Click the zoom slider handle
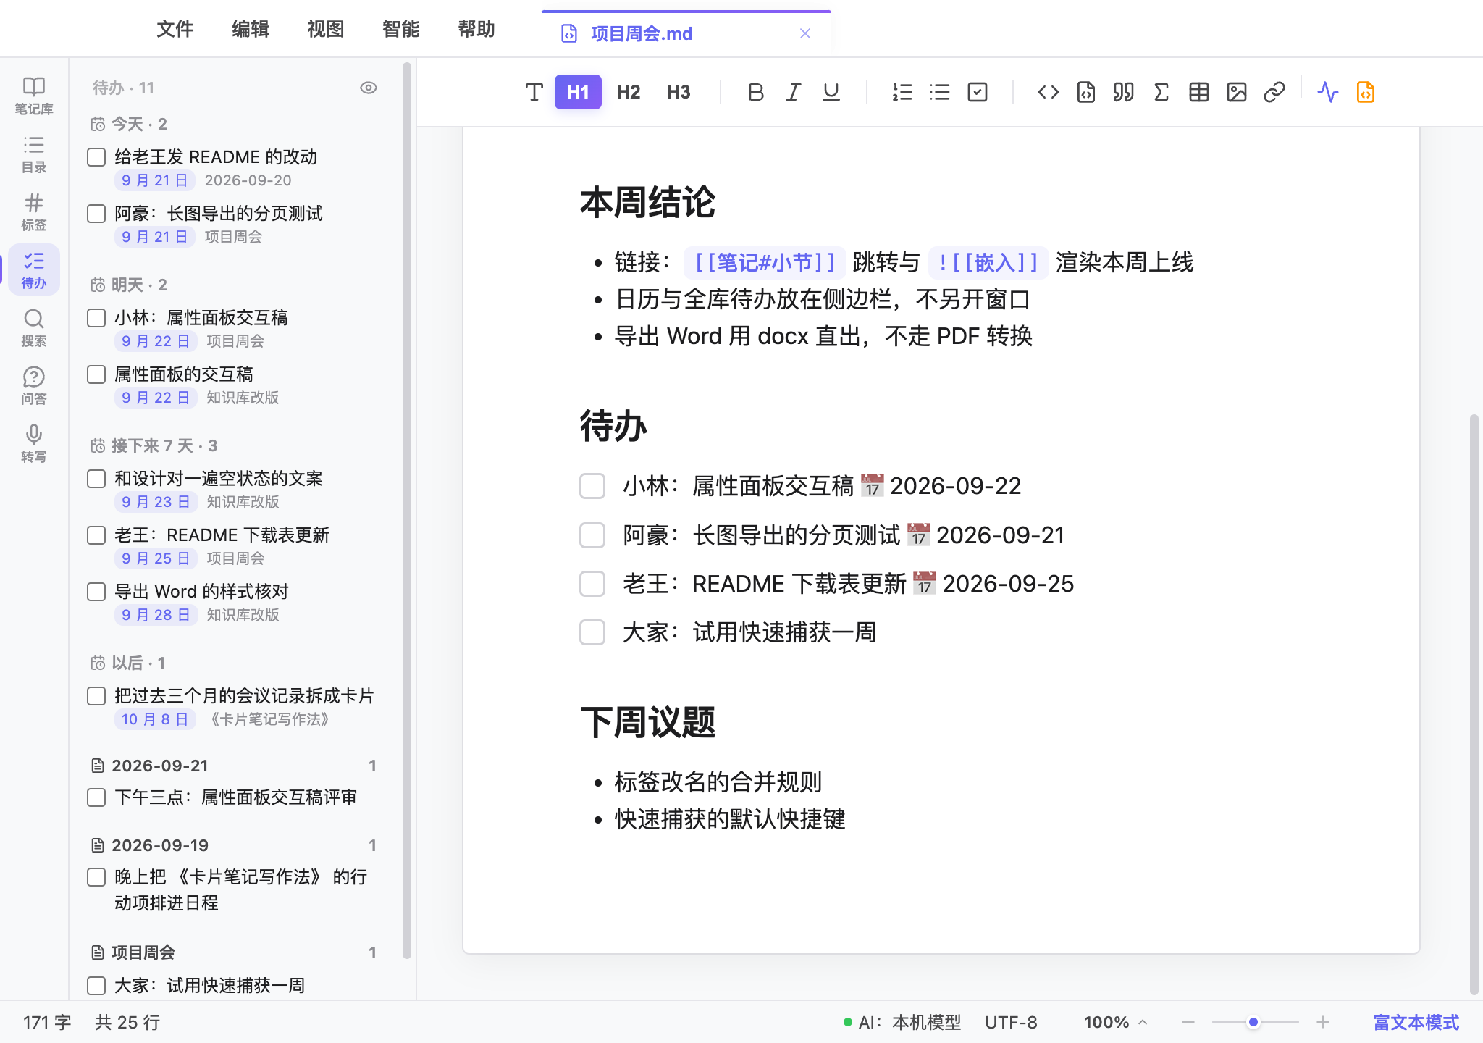 point(1253,1022)
